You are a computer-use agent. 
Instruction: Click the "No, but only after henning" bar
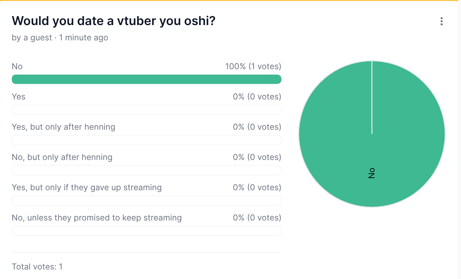(x=146, y=170)
